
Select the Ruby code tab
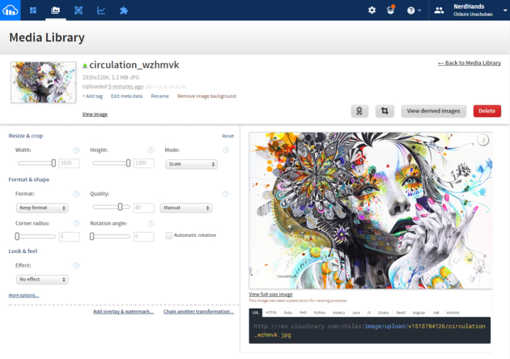[x=288, y=313]
